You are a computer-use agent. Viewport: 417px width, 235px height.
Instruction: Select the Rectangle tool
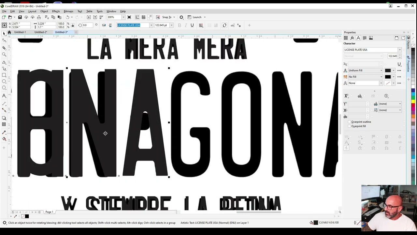pyautogui.click(x=4, y=75)
